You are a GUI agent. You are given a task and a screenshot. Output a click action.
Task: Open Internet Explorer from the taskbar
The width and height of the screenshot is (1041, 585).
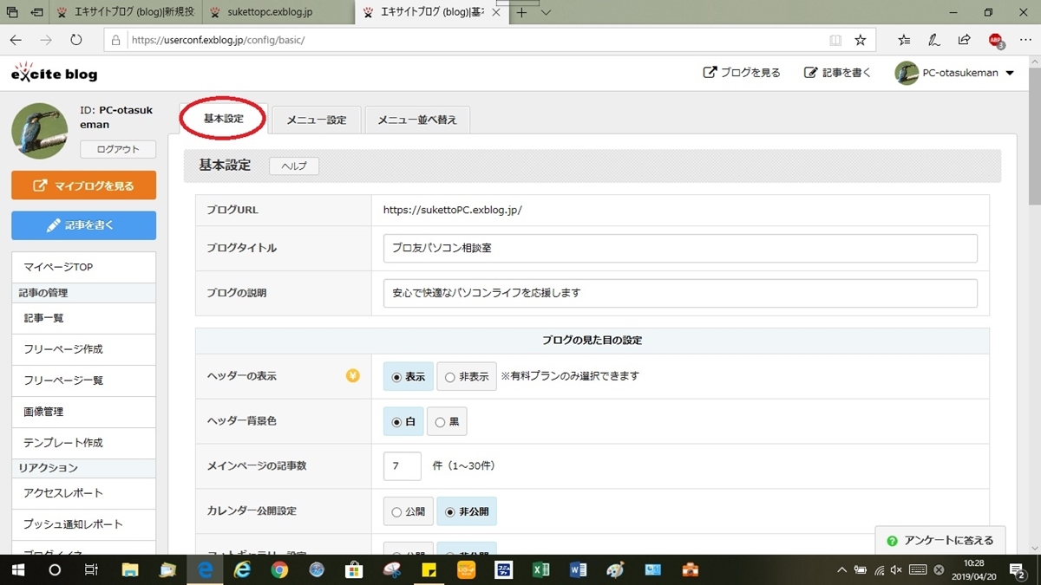point(243,570)
